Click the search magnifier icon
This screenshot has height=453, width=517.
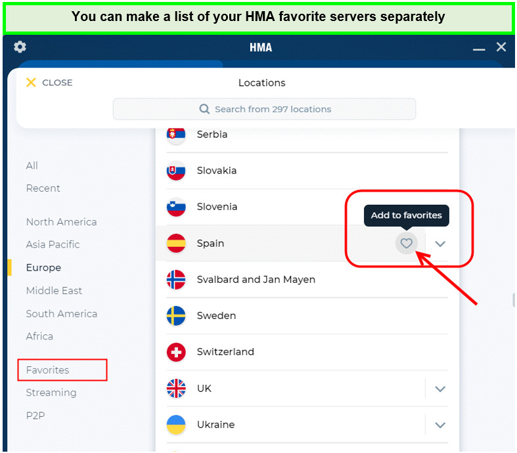[204, 109]
